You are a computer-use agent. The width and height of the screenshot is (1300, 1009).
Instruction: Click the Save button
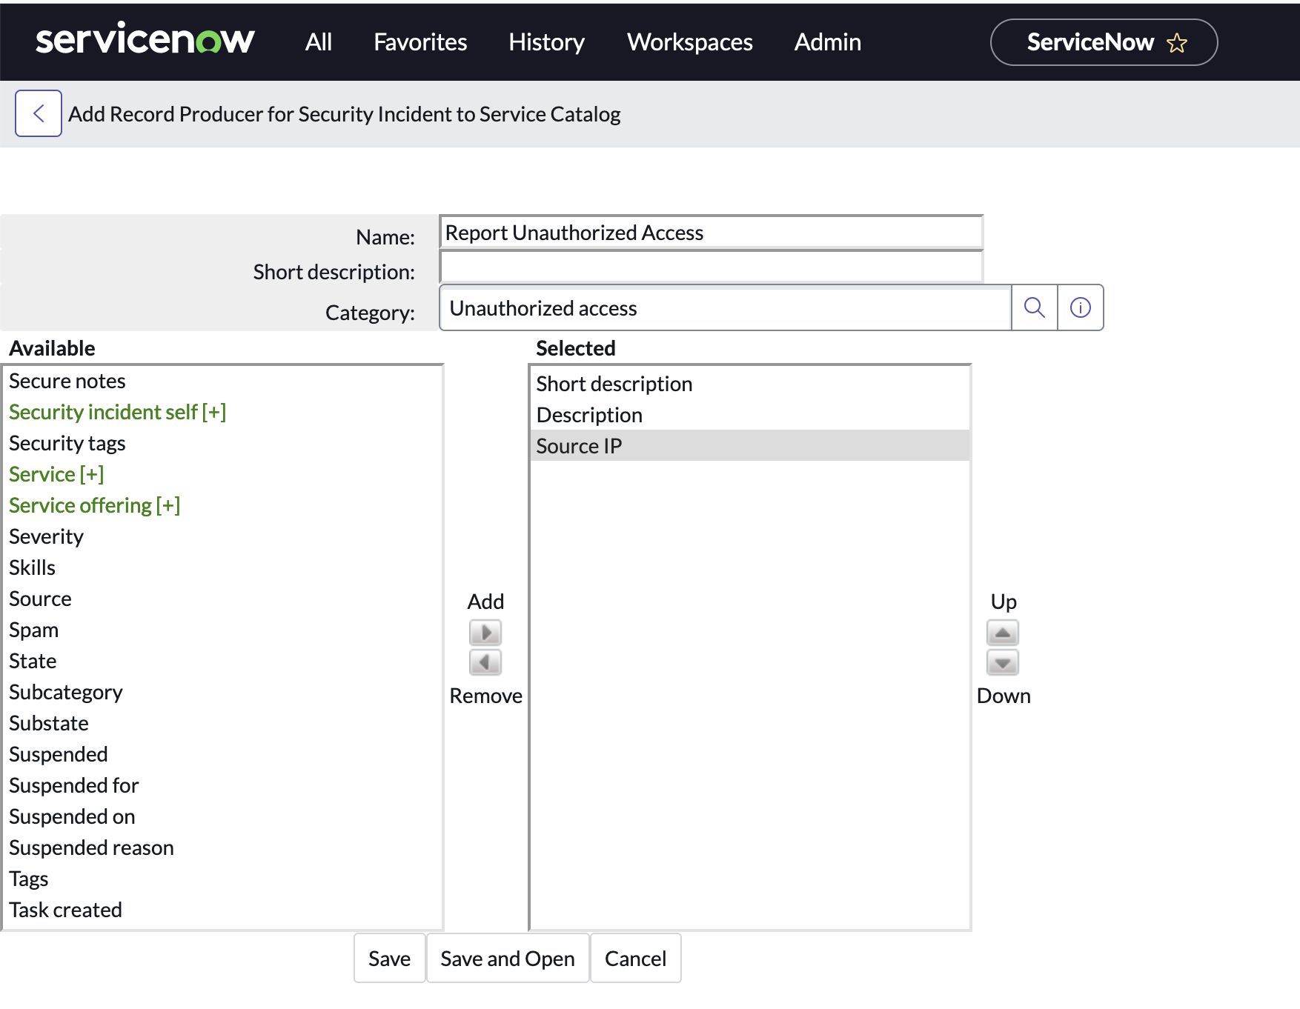pos(389,958)
